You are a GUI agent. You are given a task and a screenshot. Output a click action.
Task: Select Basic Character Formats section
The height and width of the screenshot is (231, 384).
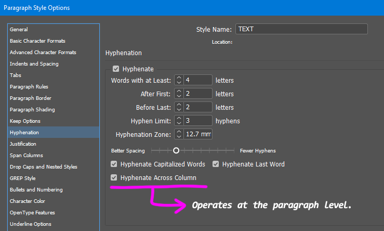37,41
